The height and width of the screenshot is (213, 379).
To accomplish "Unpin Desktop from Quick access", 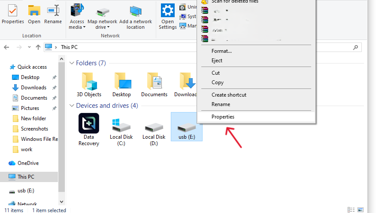I will coord(55,77).
